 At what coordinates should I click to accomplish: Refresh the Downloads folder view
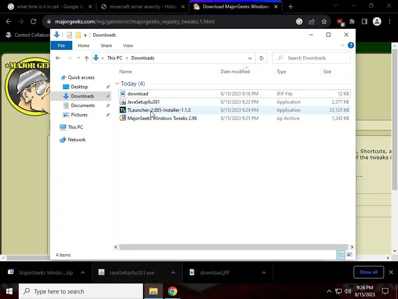click(x=262, y=58)
